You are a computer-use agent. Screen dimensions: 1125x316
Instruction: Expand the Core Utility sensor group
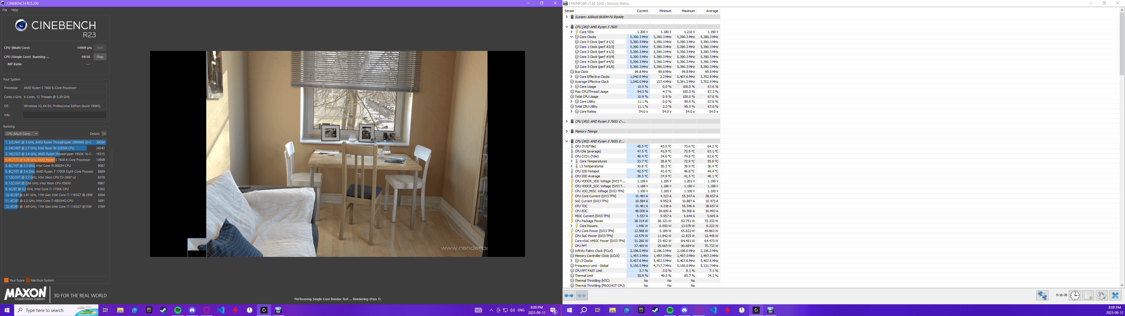(x=571, y=102)
